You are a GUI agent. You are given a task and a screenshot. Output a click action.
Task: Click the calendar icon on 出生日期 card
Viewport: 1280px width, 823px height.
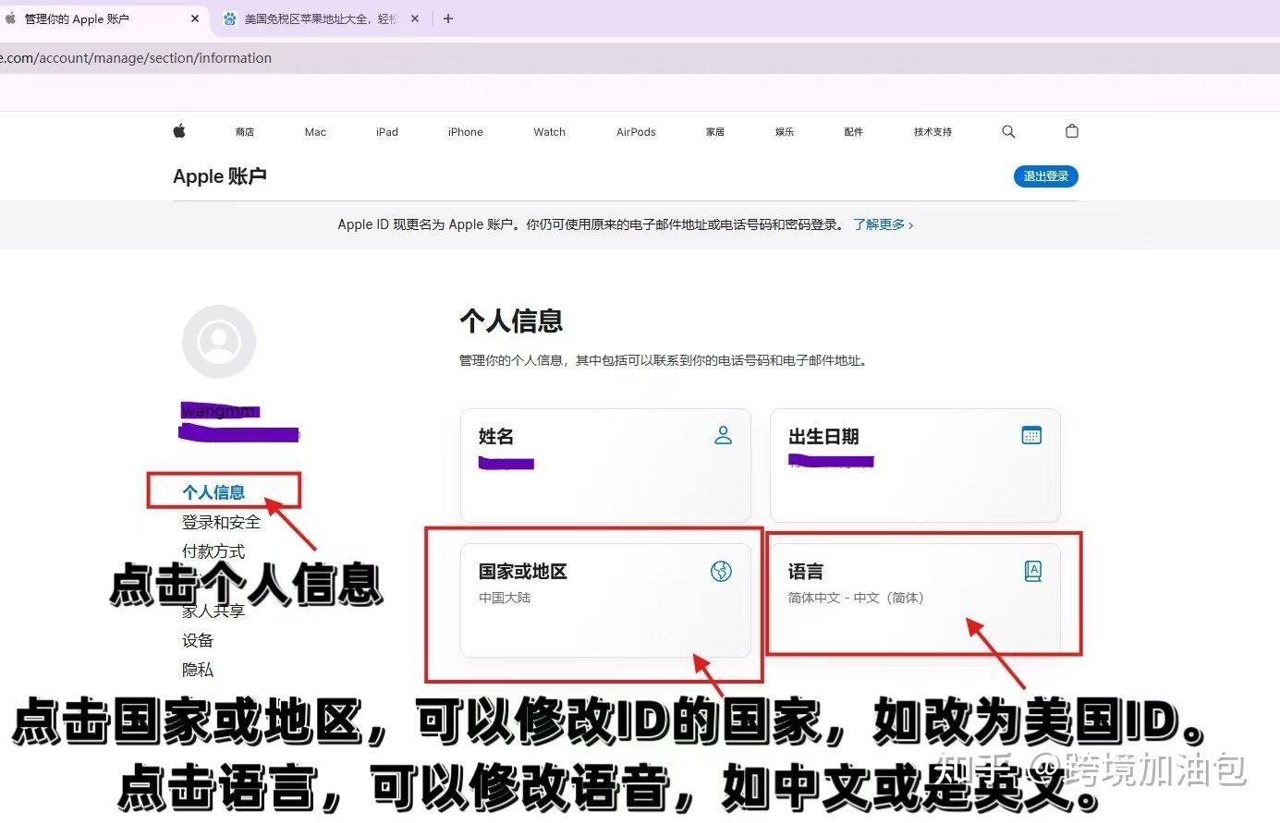[1031, 435]
